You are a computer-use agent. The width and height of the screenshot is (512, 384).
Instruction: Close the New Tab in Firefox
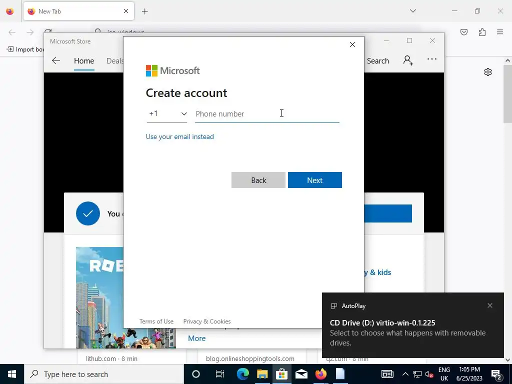pyautogui.click(x=126, y=11)
